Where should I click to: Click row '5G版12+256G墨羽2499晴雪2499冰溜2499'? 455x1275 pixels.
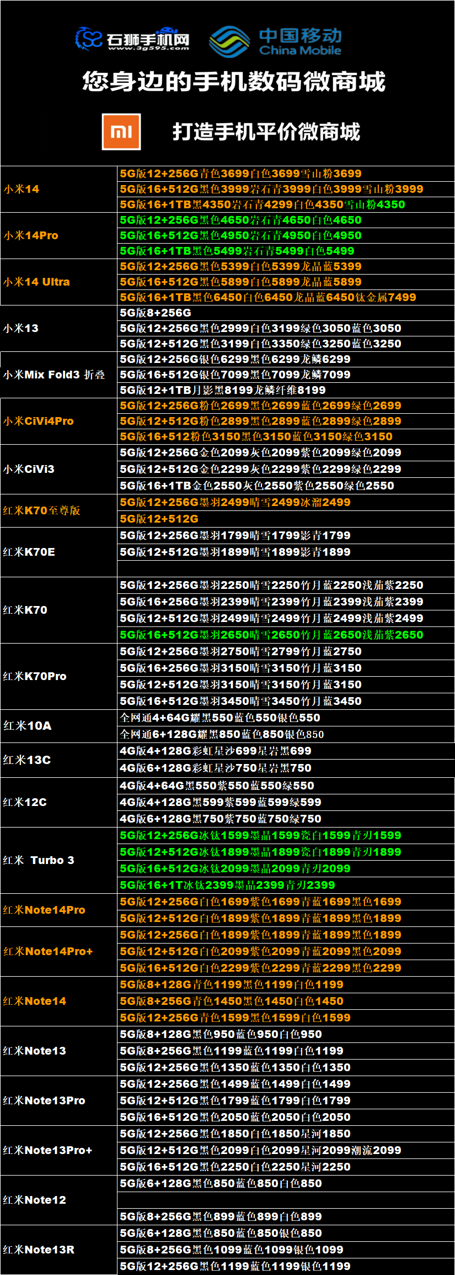point(286,502)
